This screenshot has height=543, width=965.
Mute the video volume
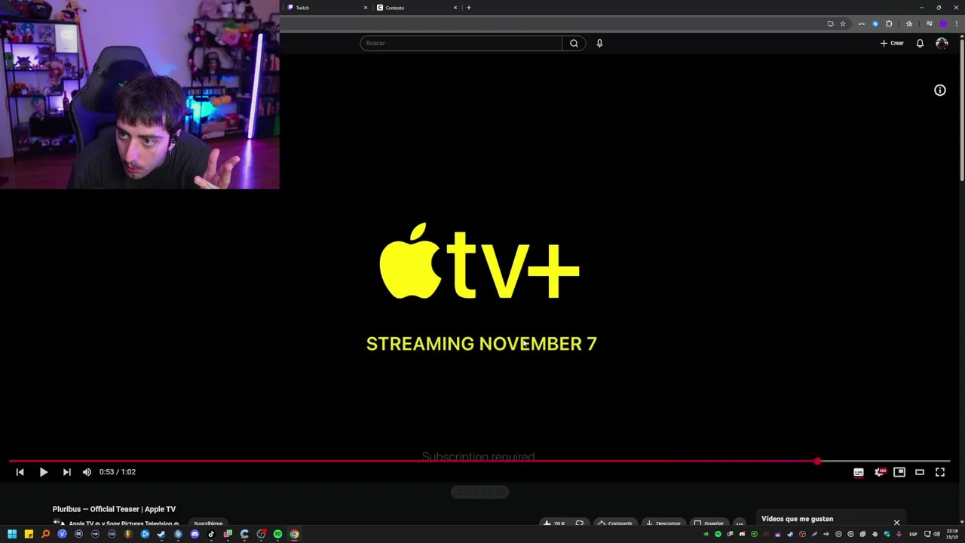point(87,472)
